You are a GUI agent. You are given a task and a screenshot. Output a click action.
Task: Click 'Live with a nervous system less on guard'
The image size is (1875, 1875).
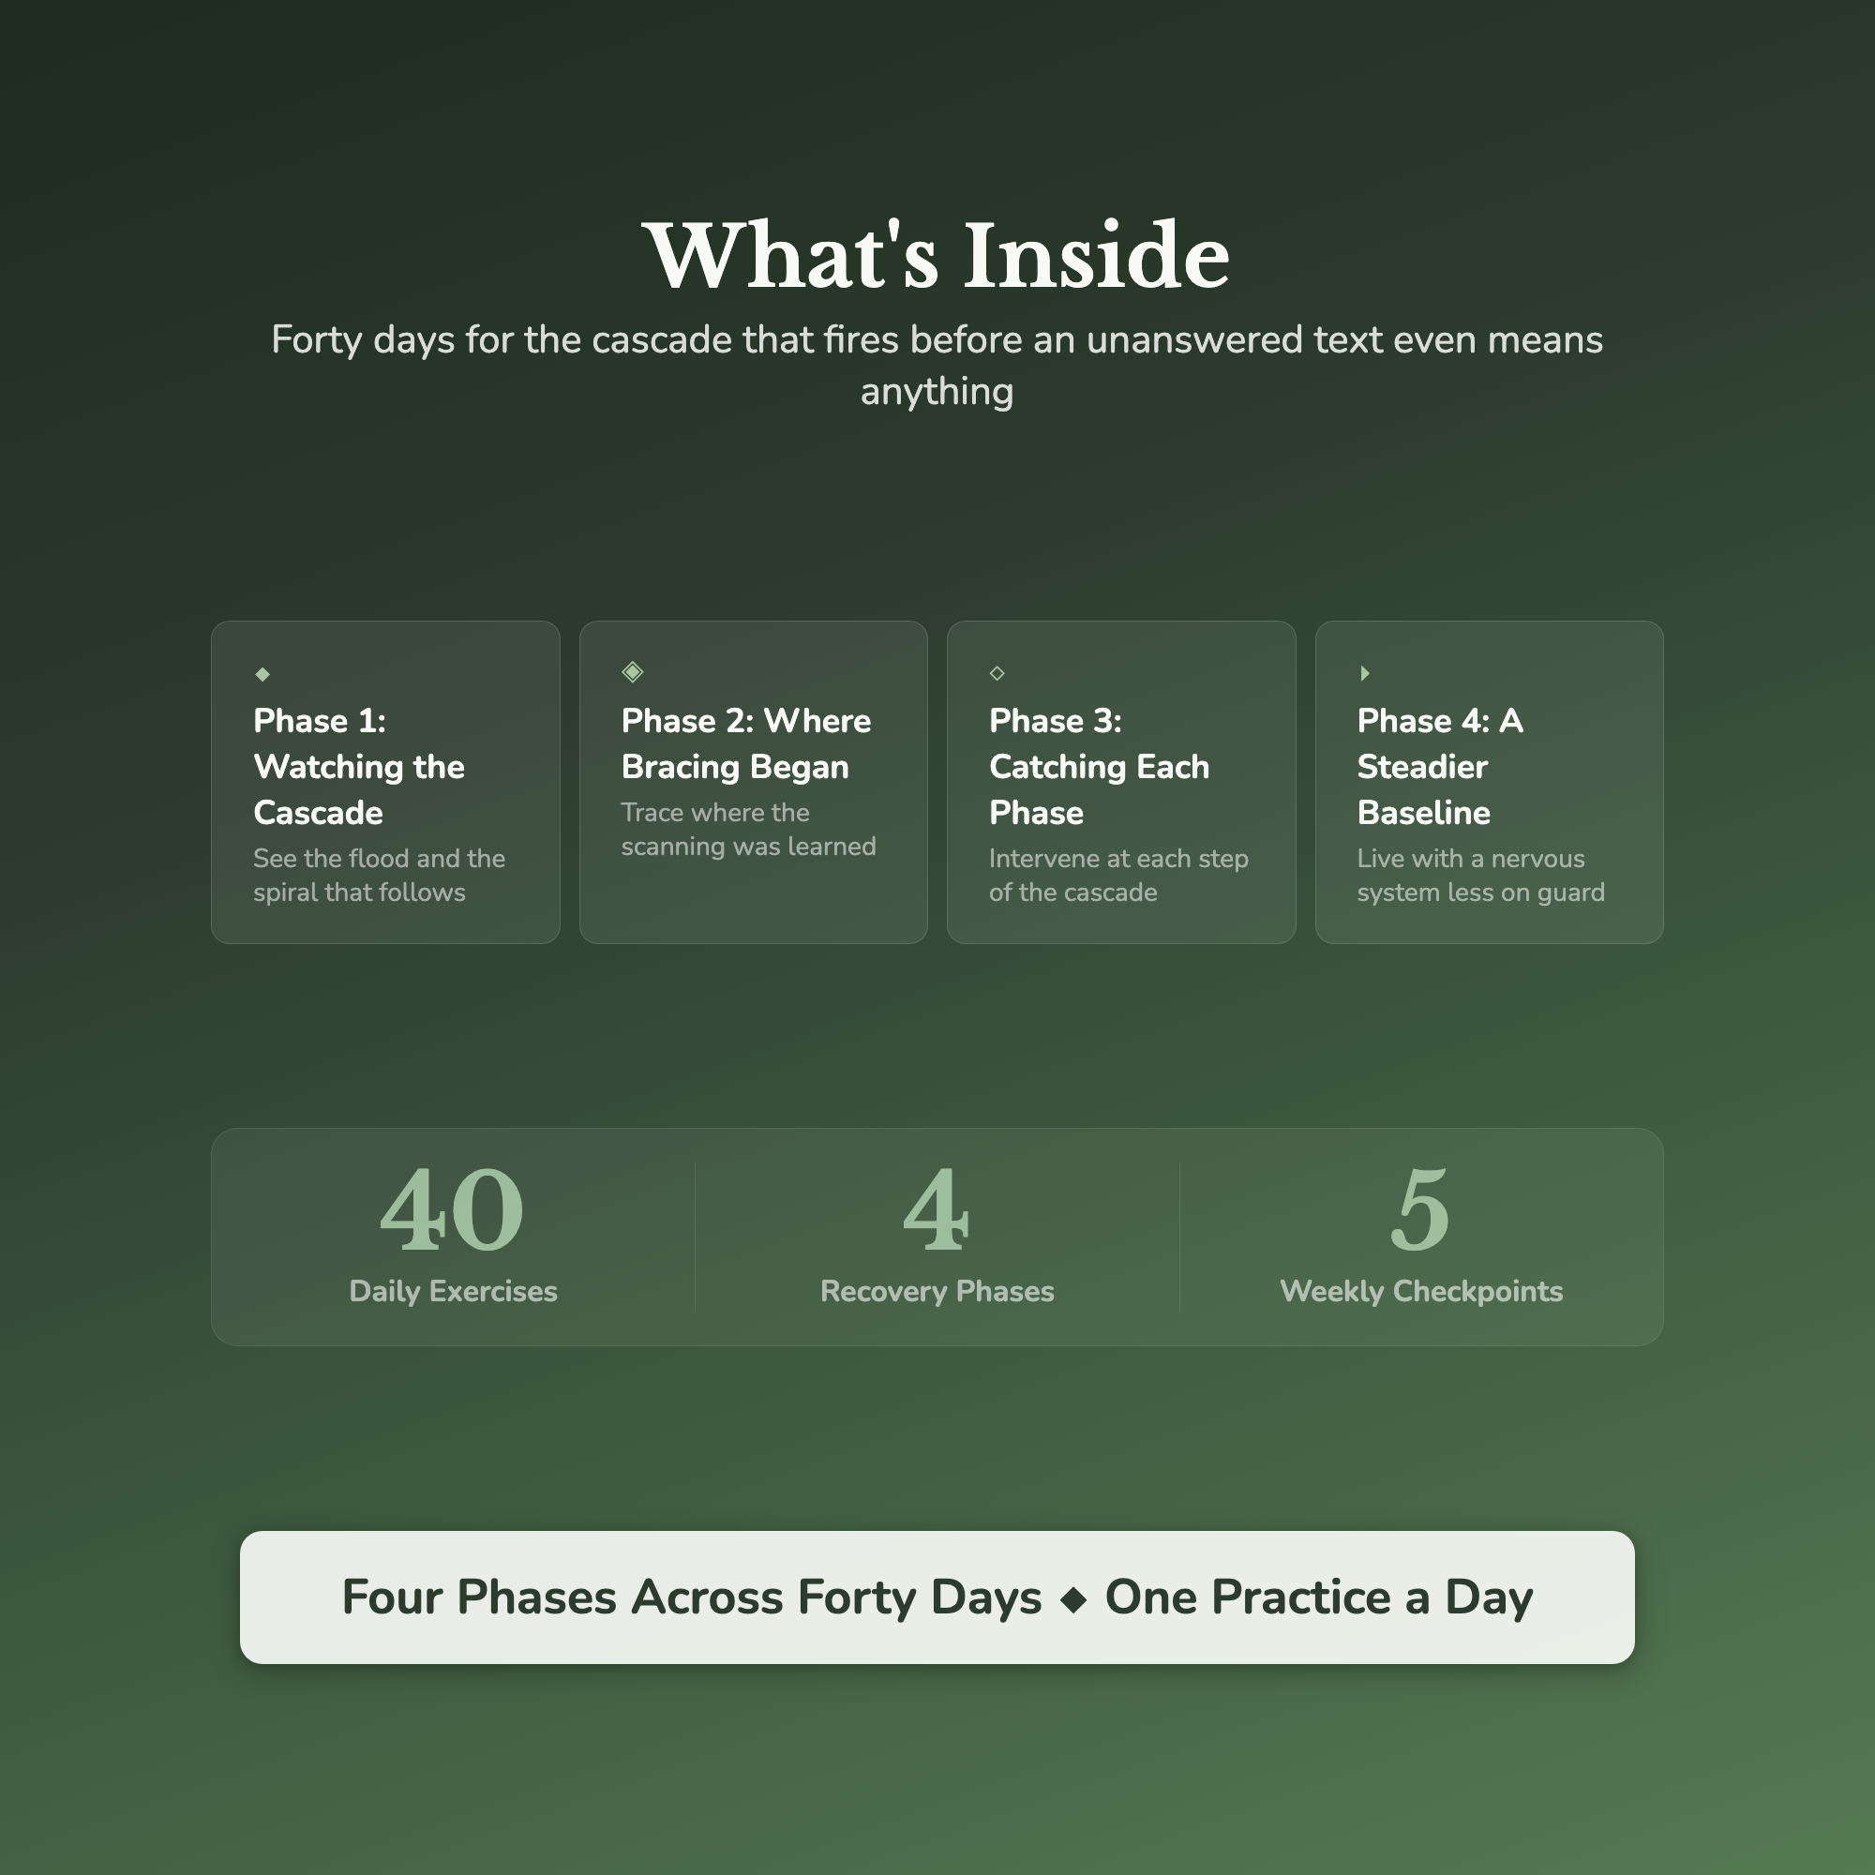tap(1481, 876)
